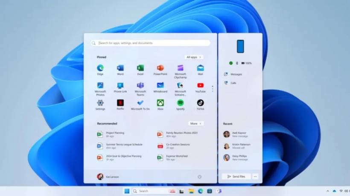Open Teams from the taskbar
The width and height of the screenshot is (350, 196).
tap(219, 191)
